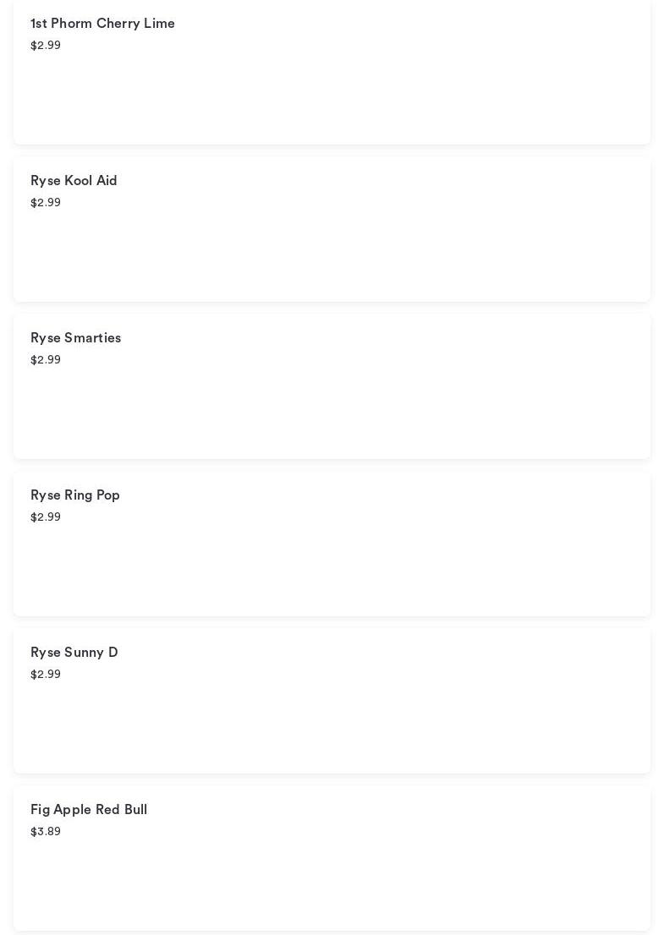The image size is (664, 935).
Task: Choose the Ryse Ring Pop title
Action: (75, 495)
